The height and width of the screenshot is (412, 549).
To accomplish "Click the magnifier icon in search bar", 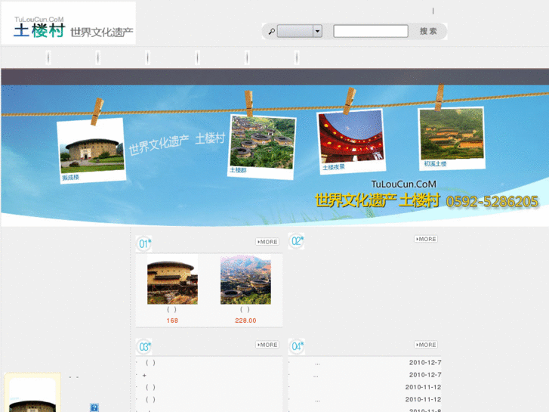I will [x=271, y=32].
